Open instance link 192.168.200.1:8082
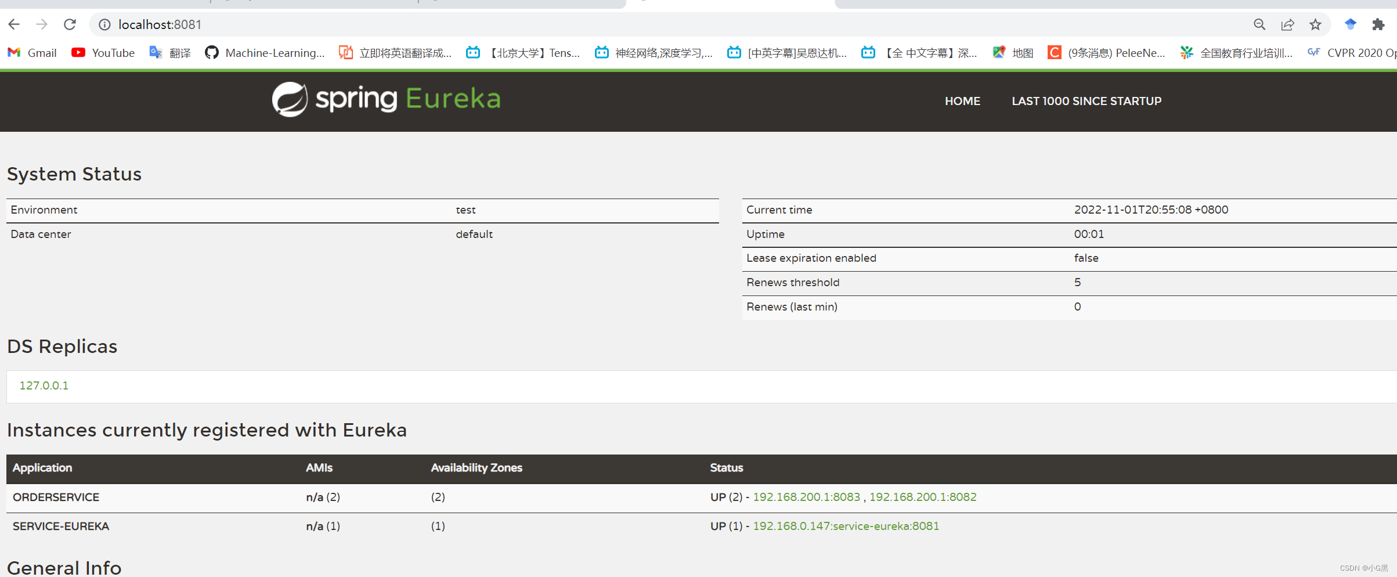The width and height of the screenshot is (1397, 577). pos(923,497)
